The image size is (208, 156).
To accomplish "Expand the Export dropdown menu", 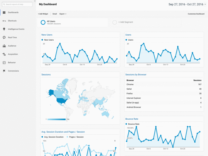I will coord(63,14).
